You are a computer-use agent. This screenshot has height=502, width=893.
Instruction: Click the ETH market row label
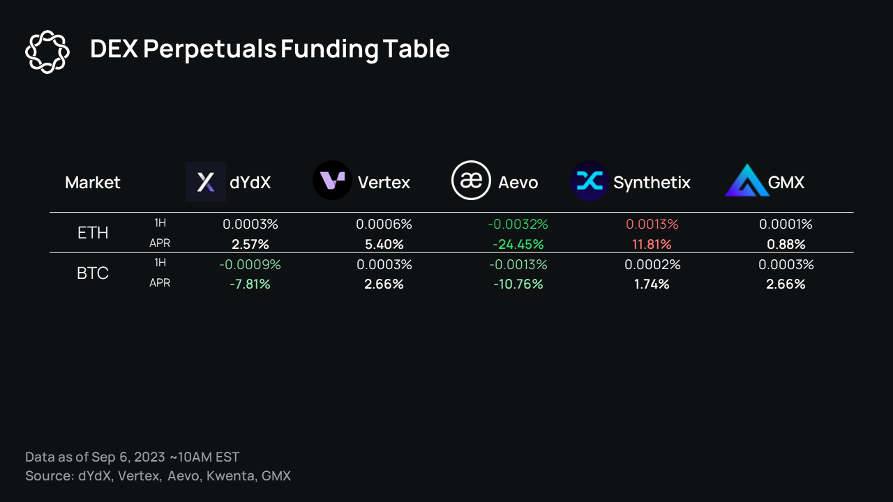[x=93, y=233]
